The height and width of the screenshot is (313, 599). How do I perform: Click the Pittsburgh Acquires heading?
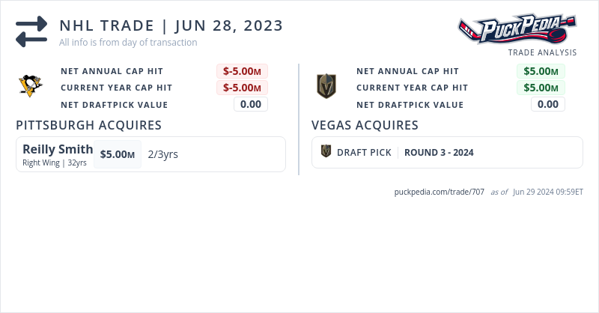click(88, 125)
